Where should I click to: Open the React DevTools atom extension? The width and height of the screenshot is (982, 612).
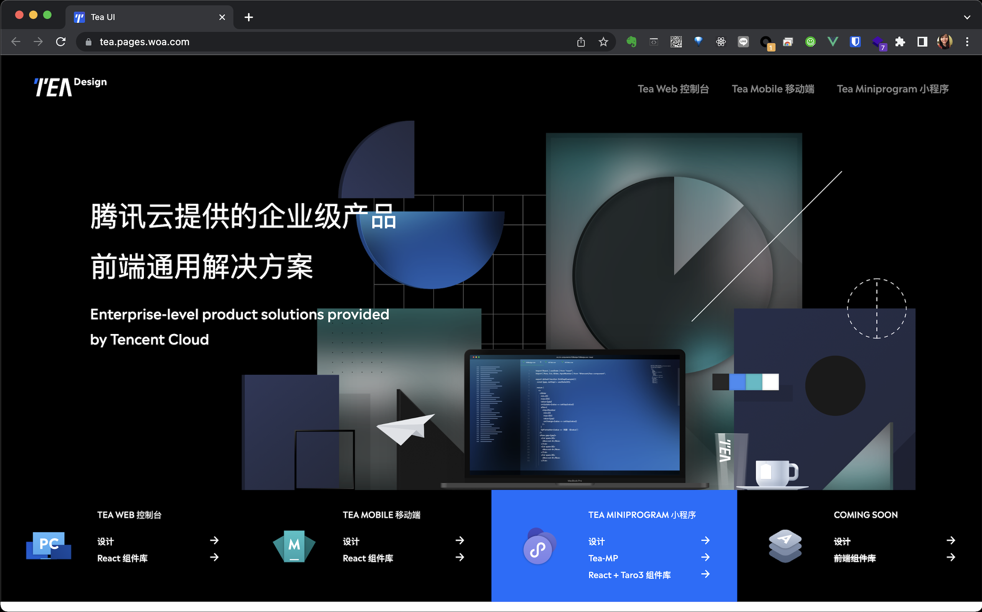[x=721, y=42]
